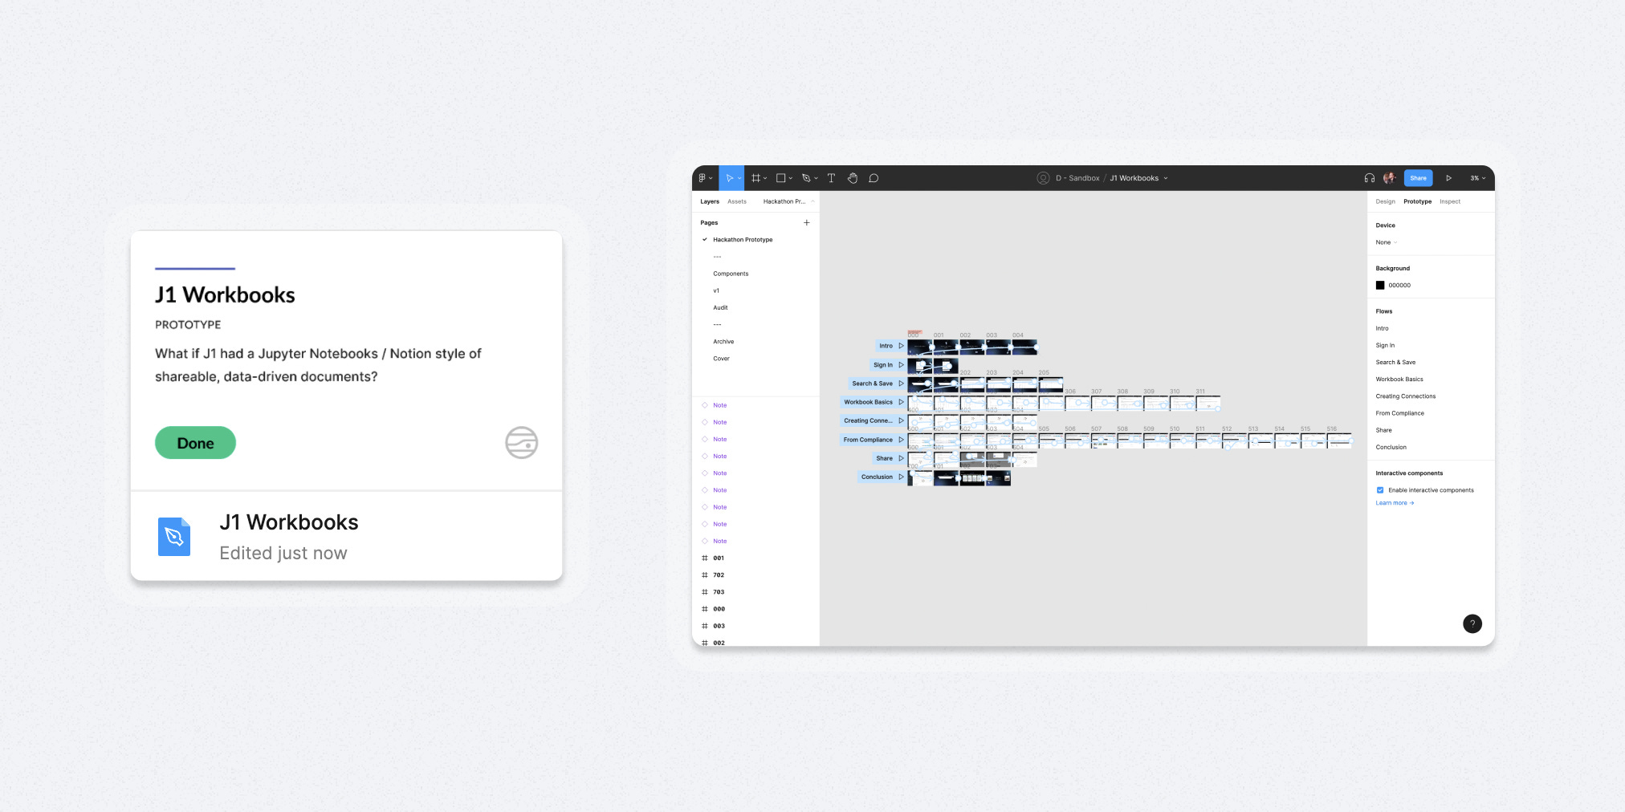Open the Frame tool options chevron
The image size is (1625, 812).
(x=765, y=179)
